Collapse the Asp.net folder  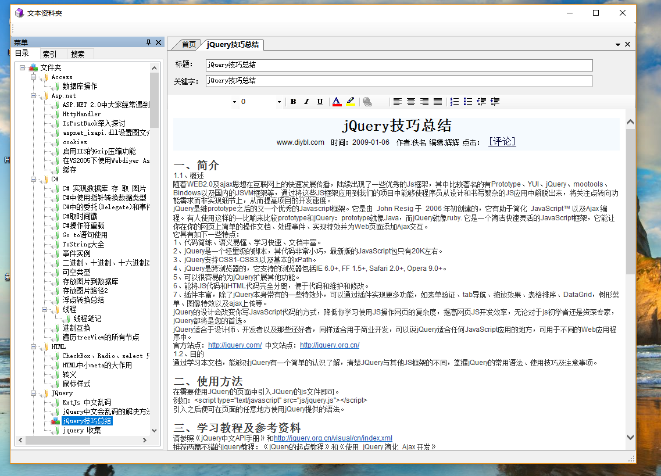point(33,96)
